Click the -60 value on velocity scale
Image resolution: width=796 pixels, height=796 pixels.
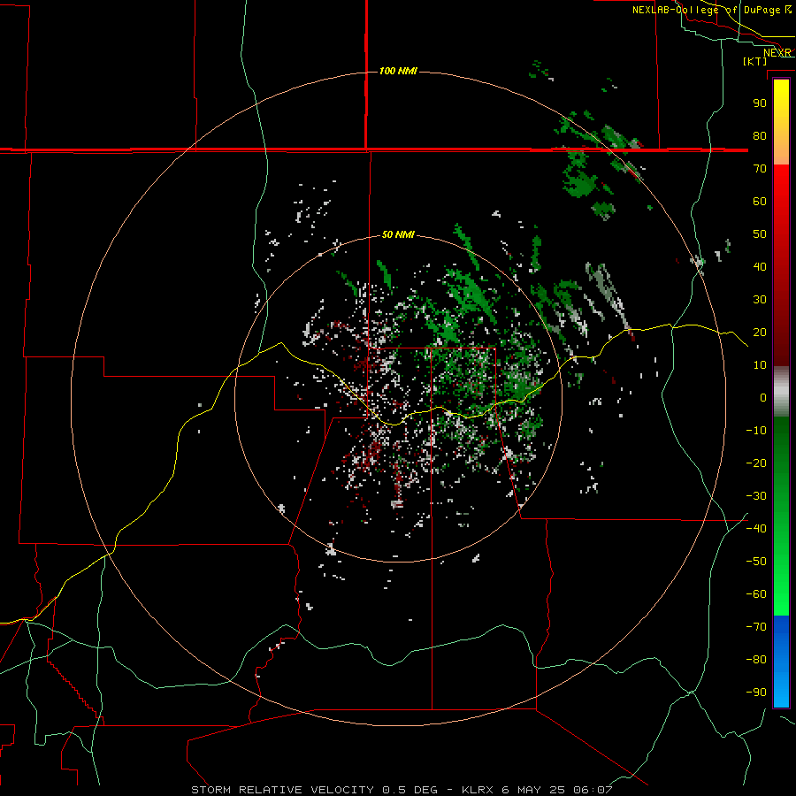756,594
